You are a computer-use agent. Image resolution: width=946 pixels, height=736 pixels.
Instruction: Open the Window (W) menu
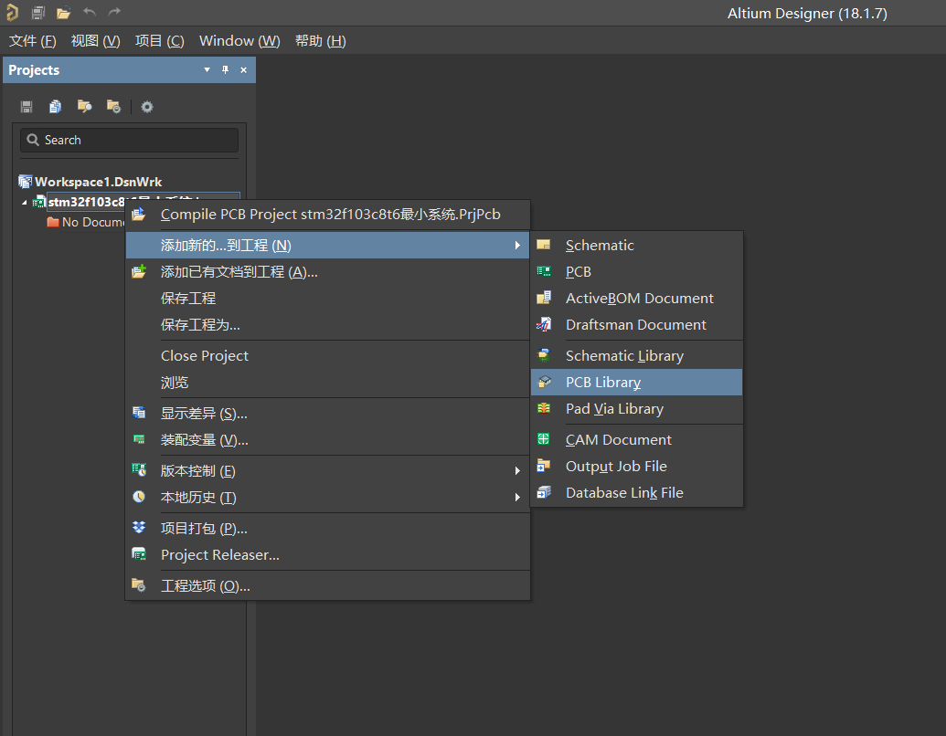pyautogui.click(x=239, y=41)
